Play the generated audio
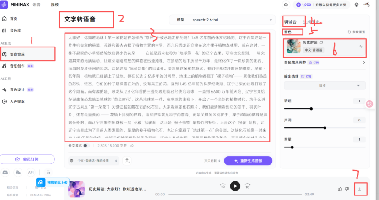 point(235,186)
